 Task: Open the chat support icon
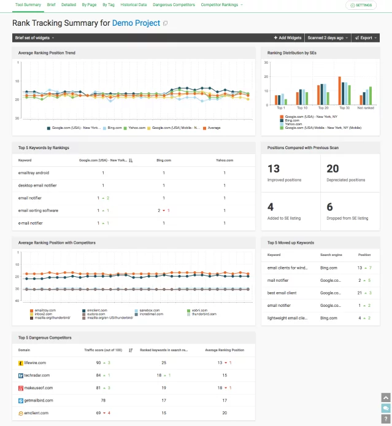tap(386, 408)
